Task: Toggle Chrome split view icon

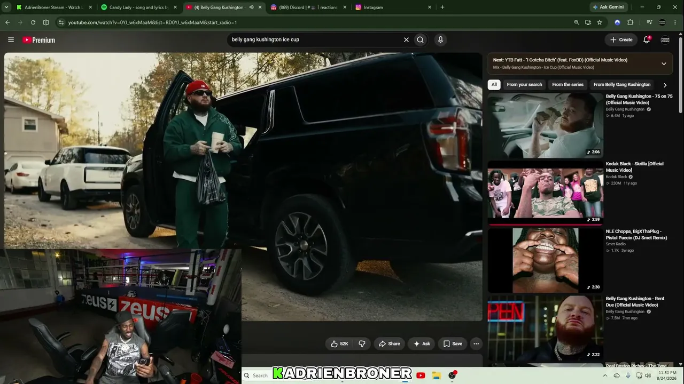Action: 46,22
